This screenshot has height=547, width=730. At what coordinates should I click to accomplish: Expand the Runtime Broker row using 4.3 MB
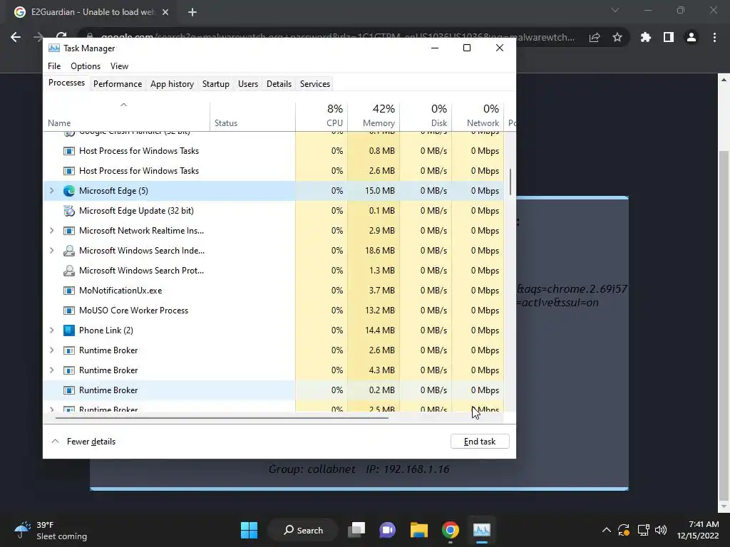coord(51,370)
